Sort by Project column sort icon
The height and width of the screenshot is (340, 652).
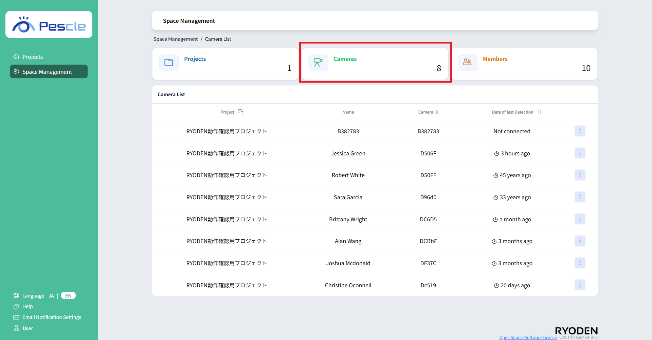[x=241, y=112]
